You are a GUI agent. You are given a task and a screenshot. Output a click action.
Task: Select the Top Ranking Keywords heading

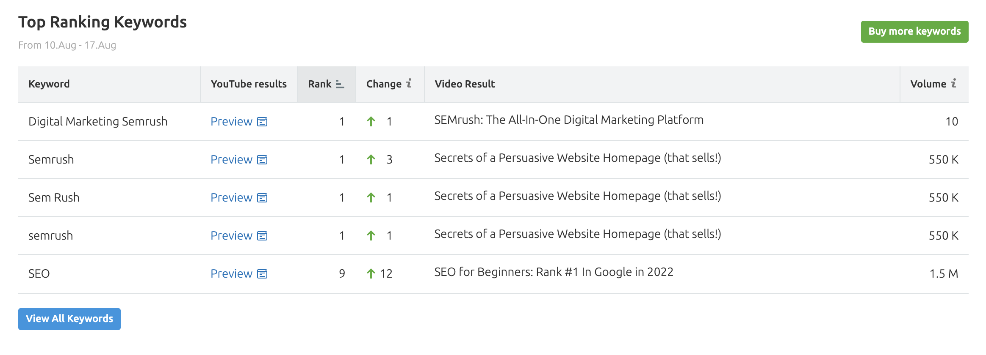pyautogui.click(x=102, y=22)
